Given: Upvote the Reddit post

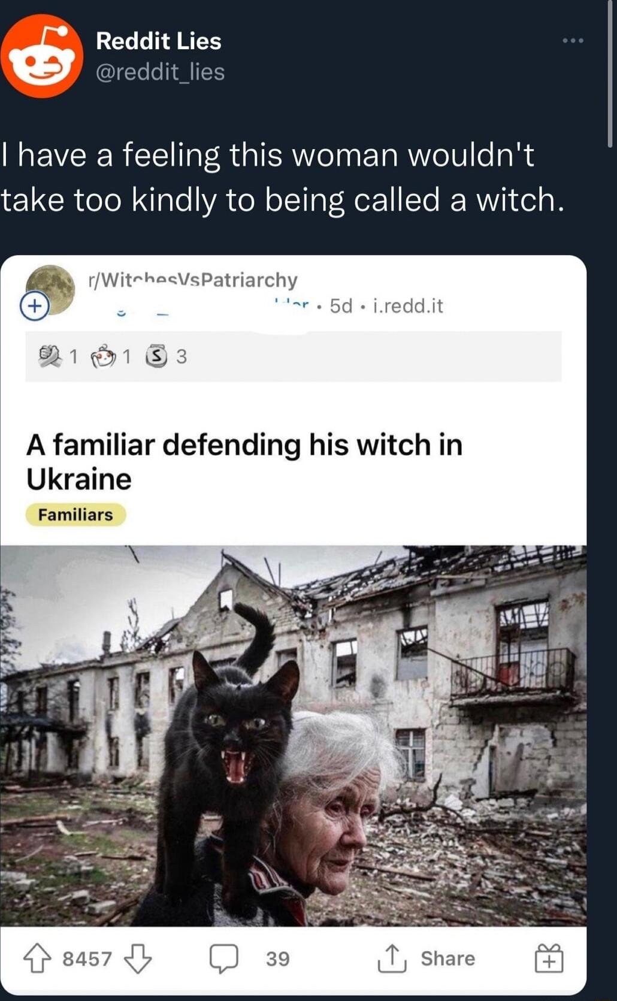Looking at the screenshot, I should (x=37, y=958).
